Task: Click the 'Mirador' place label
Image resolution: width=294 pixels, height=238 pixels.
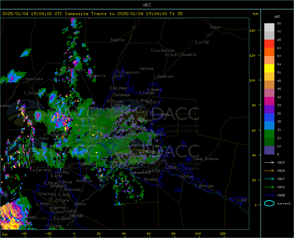Action: (x=151, y=179)
